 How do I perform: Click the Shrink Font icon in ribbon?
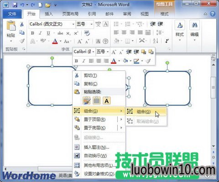(x=87, y=41)
